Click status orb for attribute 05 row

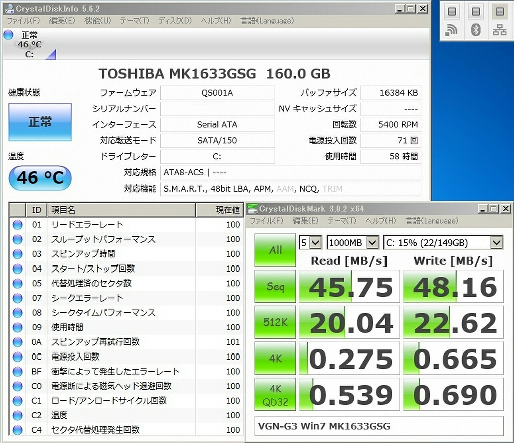[18, 284]
